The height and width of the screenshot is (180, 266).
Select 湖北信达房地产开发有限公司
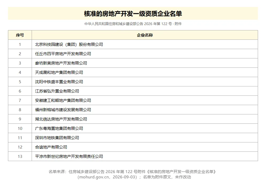click(x=61, y=119)
